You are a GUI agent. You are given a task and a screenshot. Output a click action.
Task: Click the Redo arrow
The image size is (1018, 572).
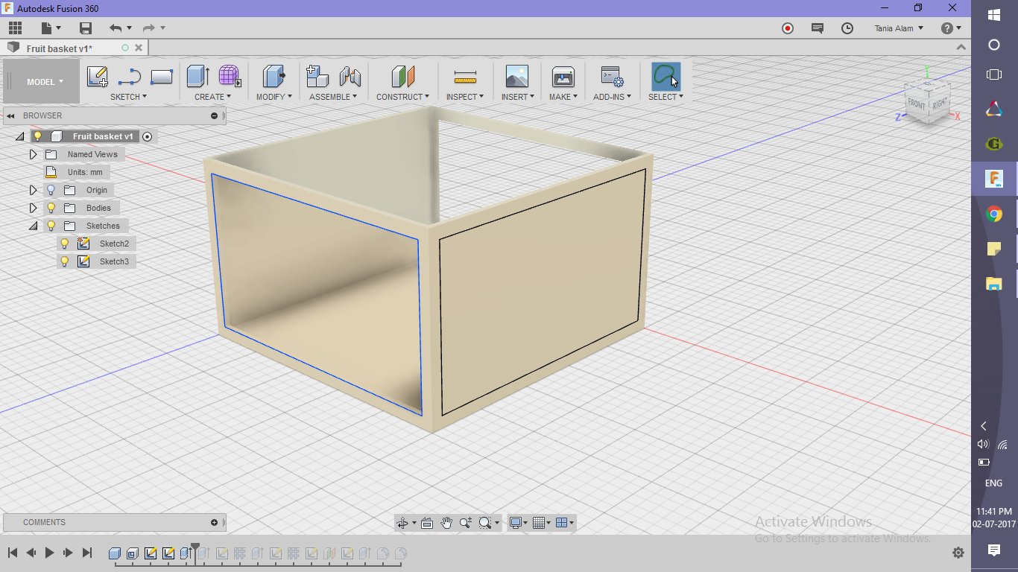pos(149,28)
